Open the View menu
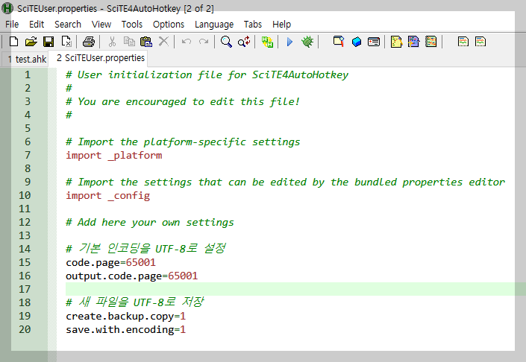 tap(101, 25)
